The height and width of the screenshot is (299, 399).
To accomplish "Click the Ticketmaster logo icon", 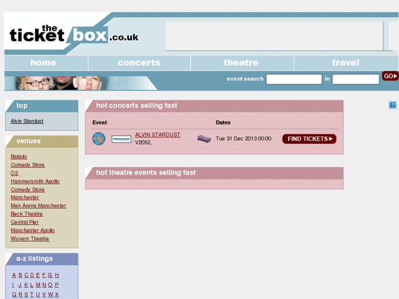I will click(121, 139).
